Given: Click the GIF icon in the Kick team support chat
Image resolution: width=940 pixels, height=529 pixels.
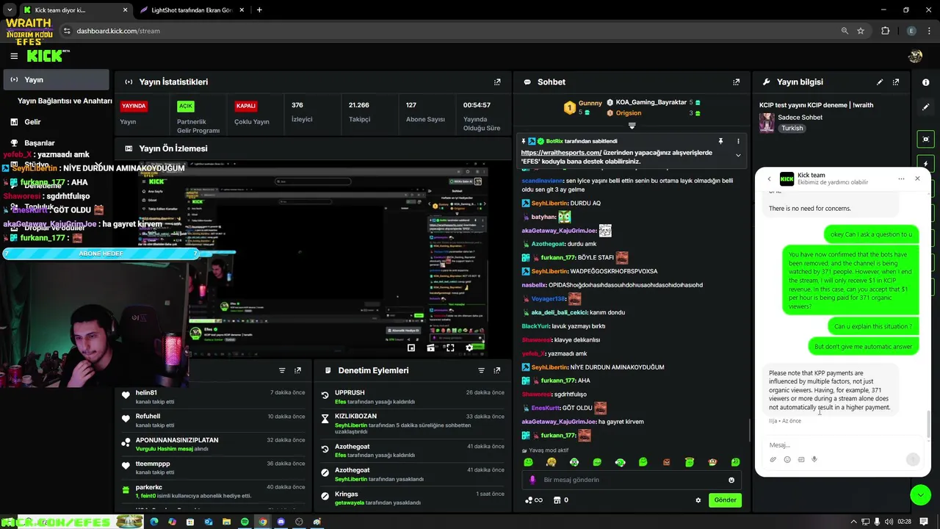Looking at the screenshot, I should click(x=801, y=459).
